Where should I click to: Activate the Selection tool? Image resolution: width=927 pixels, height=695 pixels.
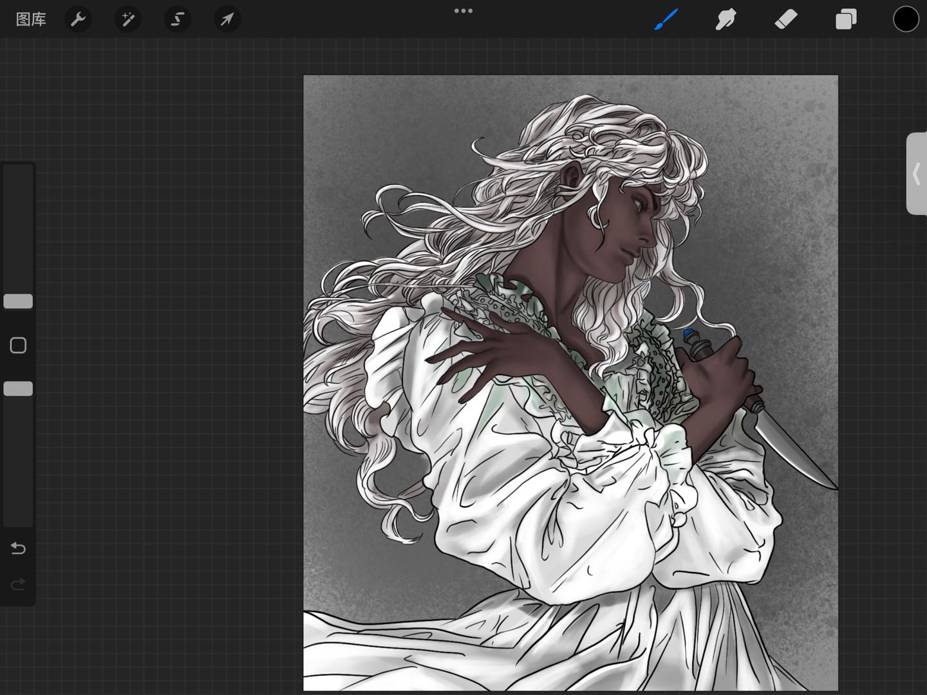coord(177,19)
